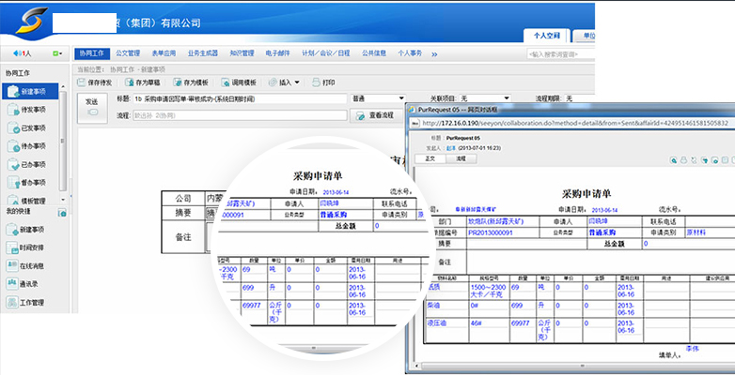The width and height of the screenshot is (735, 375).
Task: Click the 发送 send button
Action: 91,107
